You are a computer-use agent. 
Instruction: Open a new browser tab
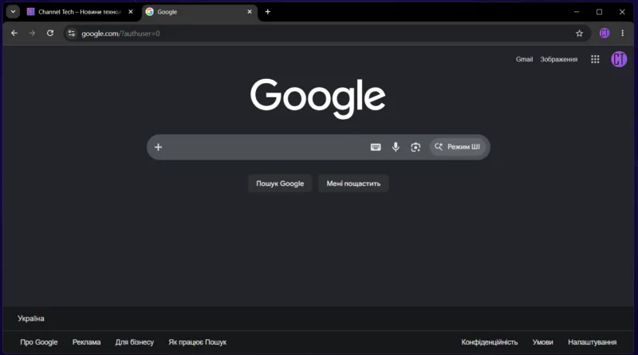click(268, 12)
